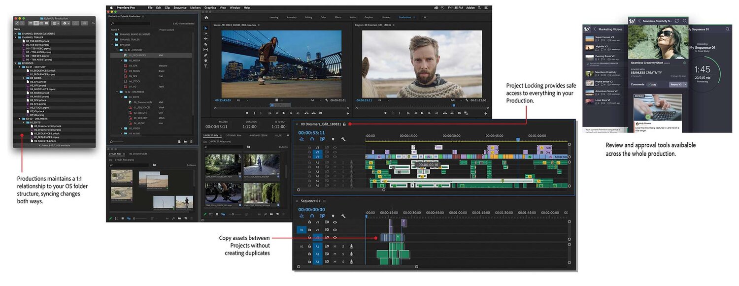
Task: Select the Razor tool in the tools panel
Action: [x=206, y=44]
